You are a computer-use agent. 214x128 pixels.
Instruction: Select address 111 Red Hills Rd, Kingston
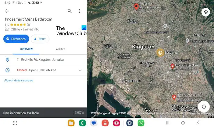(40, 60)
